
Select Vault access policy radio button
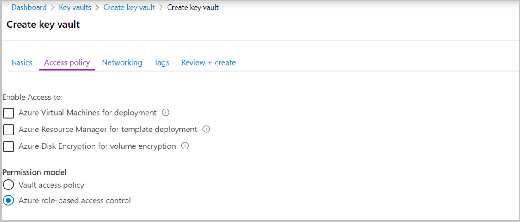pyautogui.click(x=8, y=185)
